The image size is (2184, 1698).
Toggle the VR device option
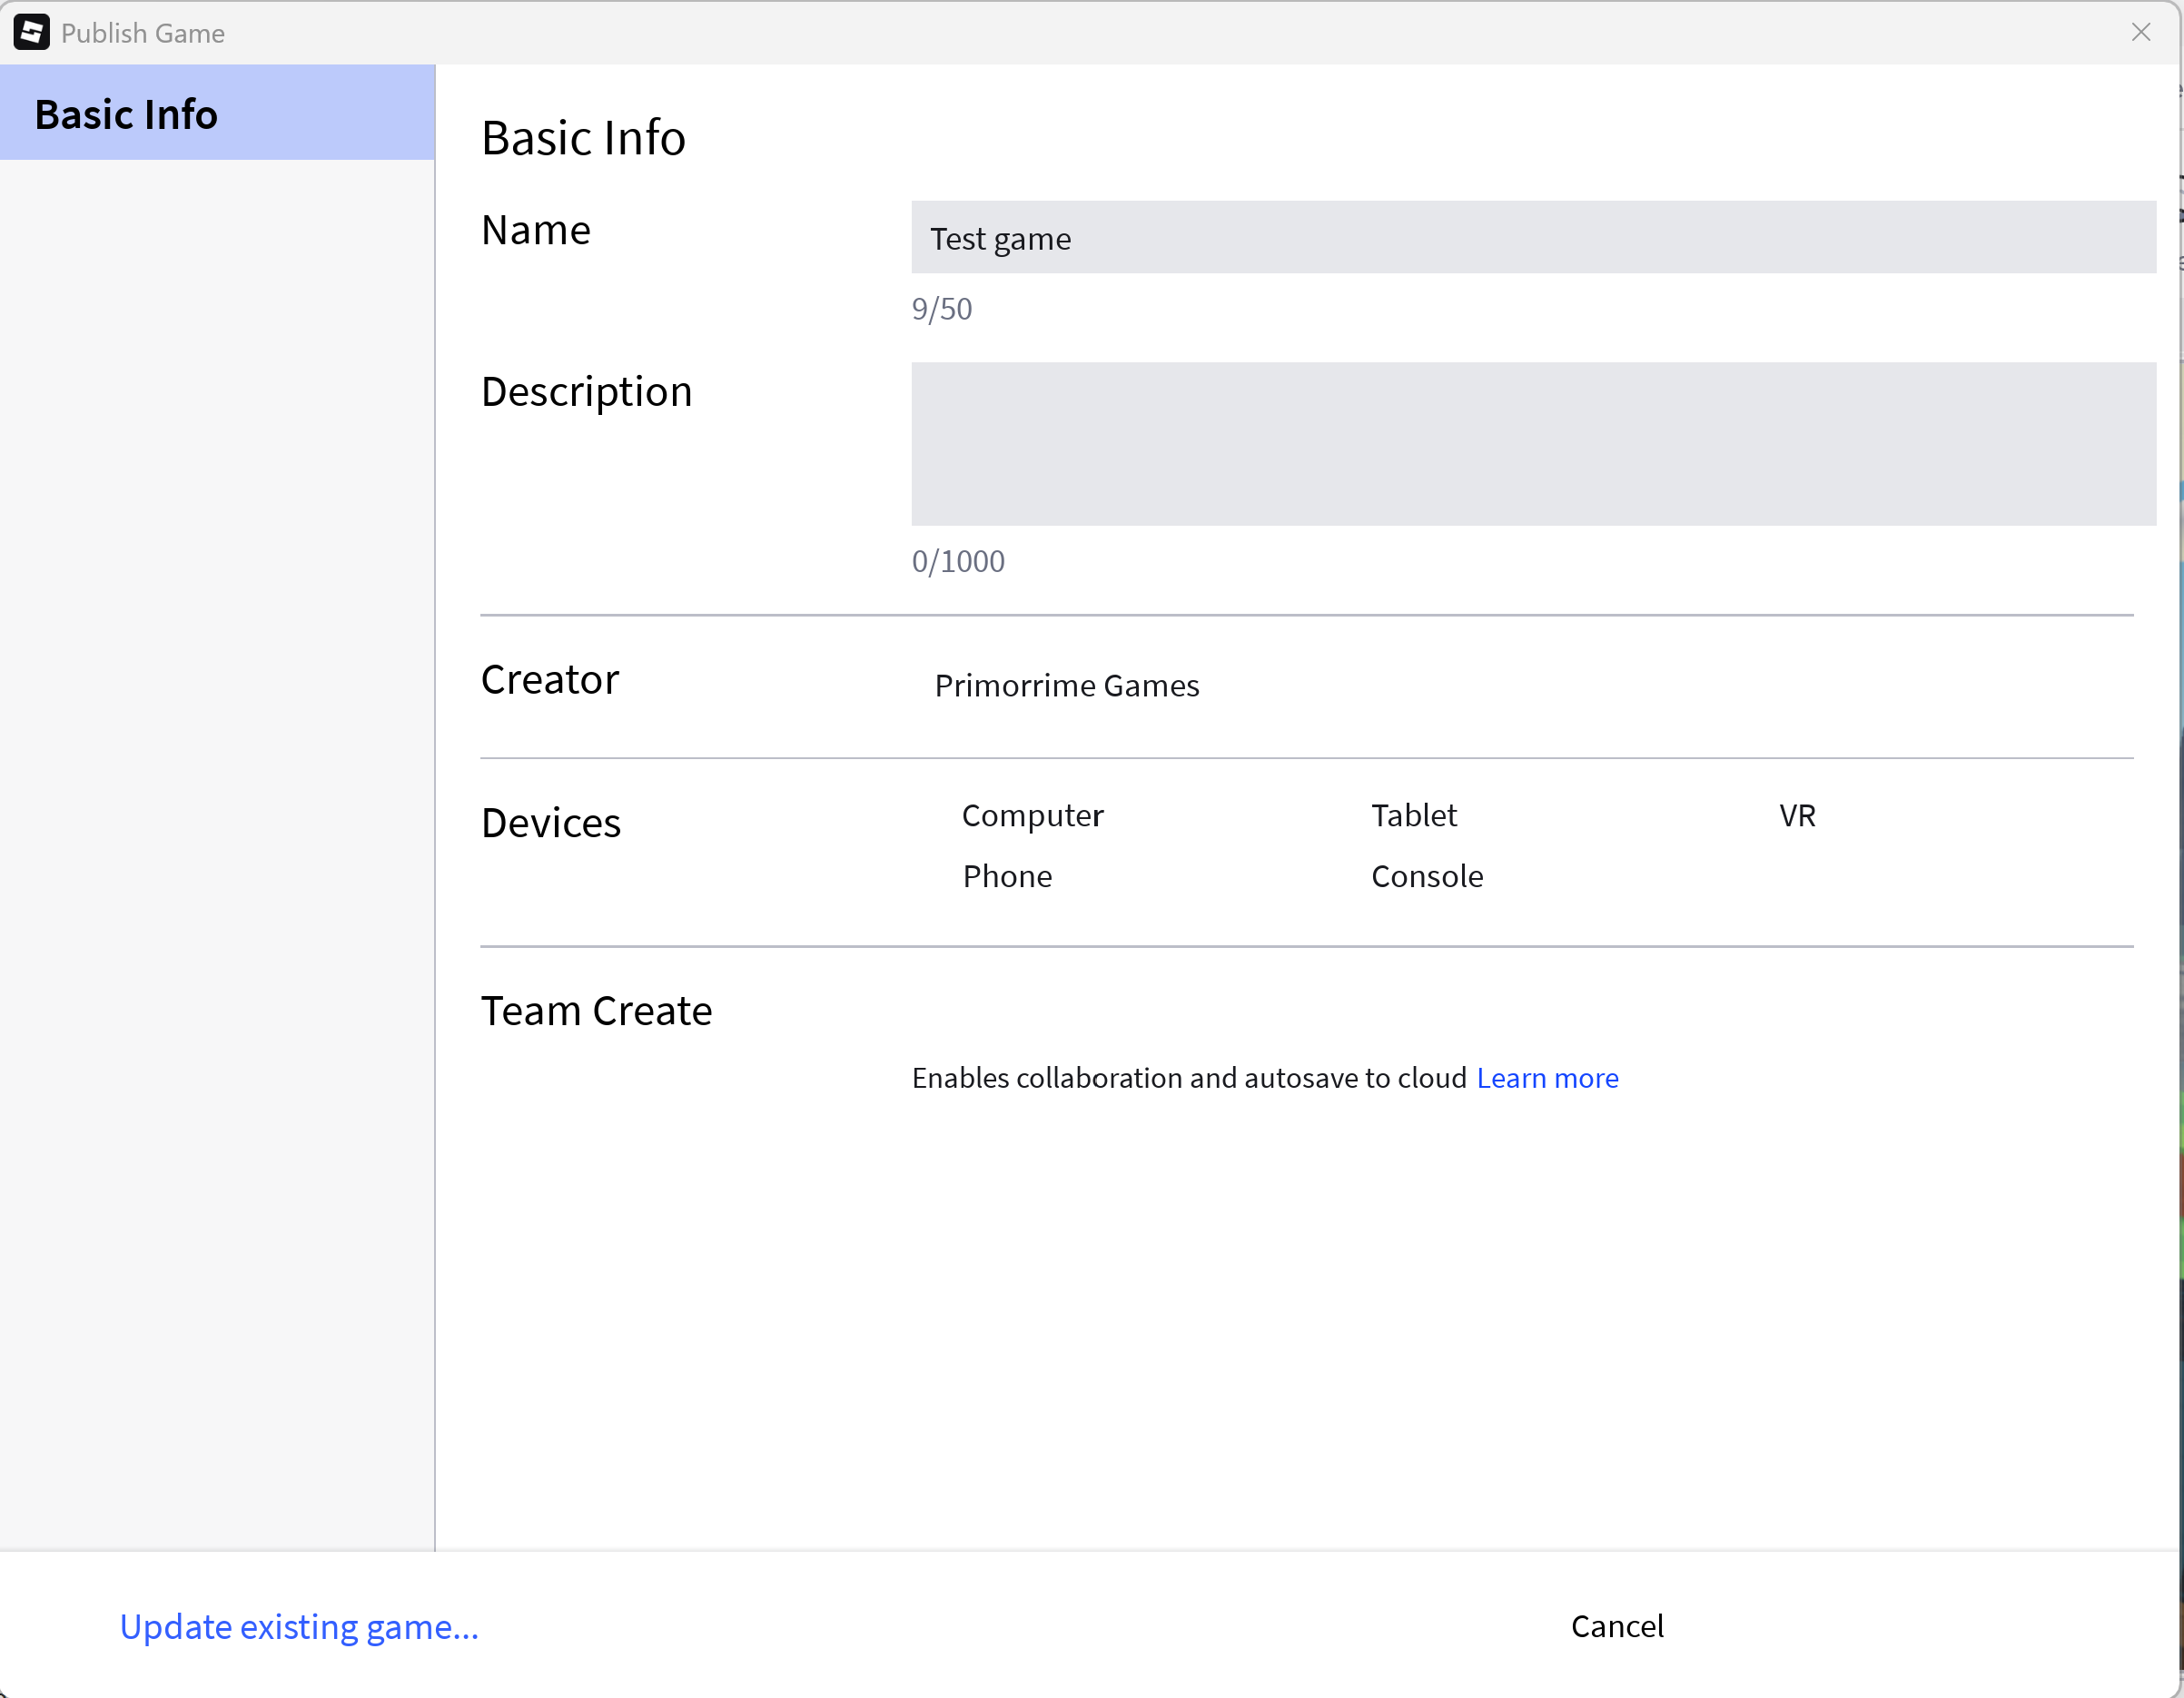(1796, 816)
